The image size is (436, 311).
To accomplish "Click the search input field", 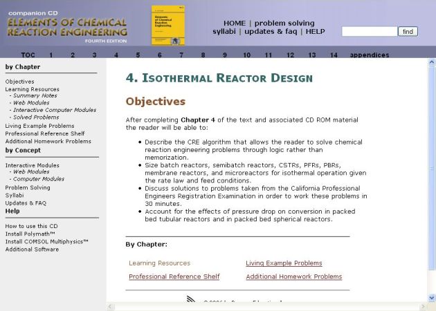I will click(369, 32).
